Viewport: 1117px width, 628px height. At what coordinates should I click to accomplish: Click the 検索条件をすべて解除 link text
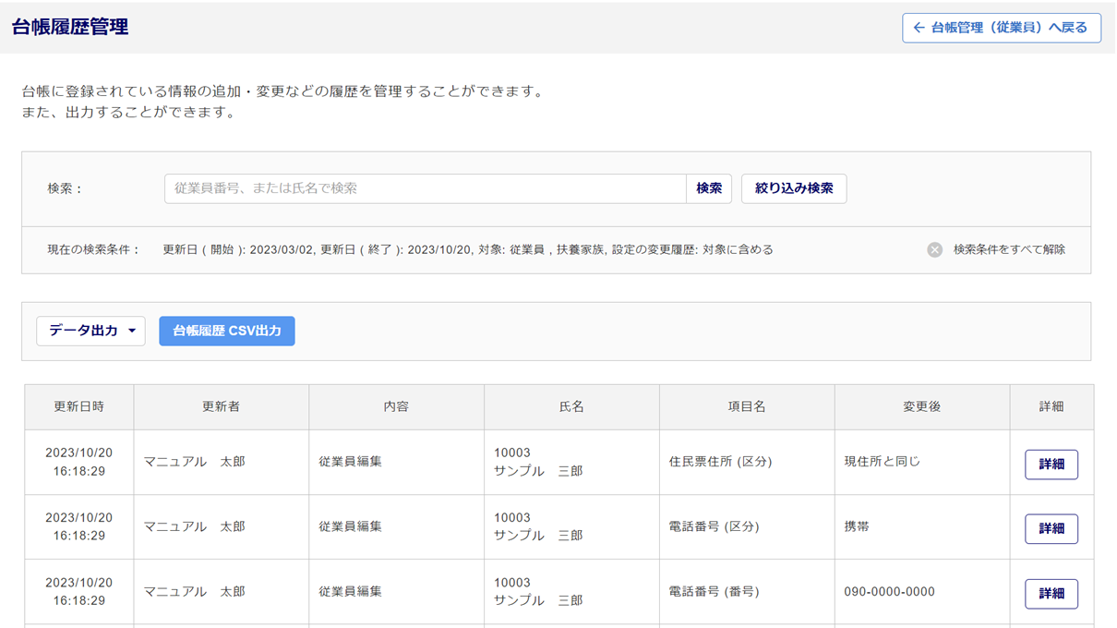1009,249
